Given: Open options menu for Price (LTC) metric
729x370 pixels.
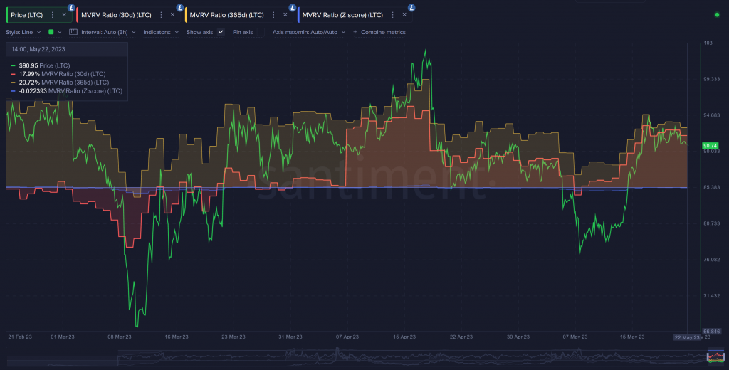Looking at the screenshot, I should (x=53, y=14).
